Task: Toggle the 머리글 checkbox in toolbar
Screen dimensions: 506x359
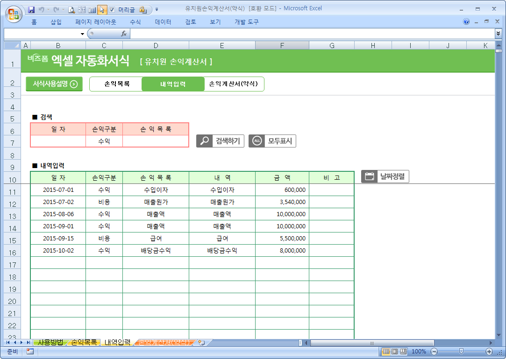Action: pyautogui.click(x=112, y=9)
